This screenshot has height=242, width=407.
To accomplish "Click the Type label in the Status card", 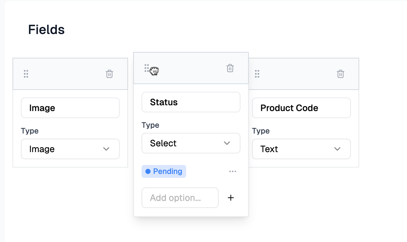I will [151, 125].
